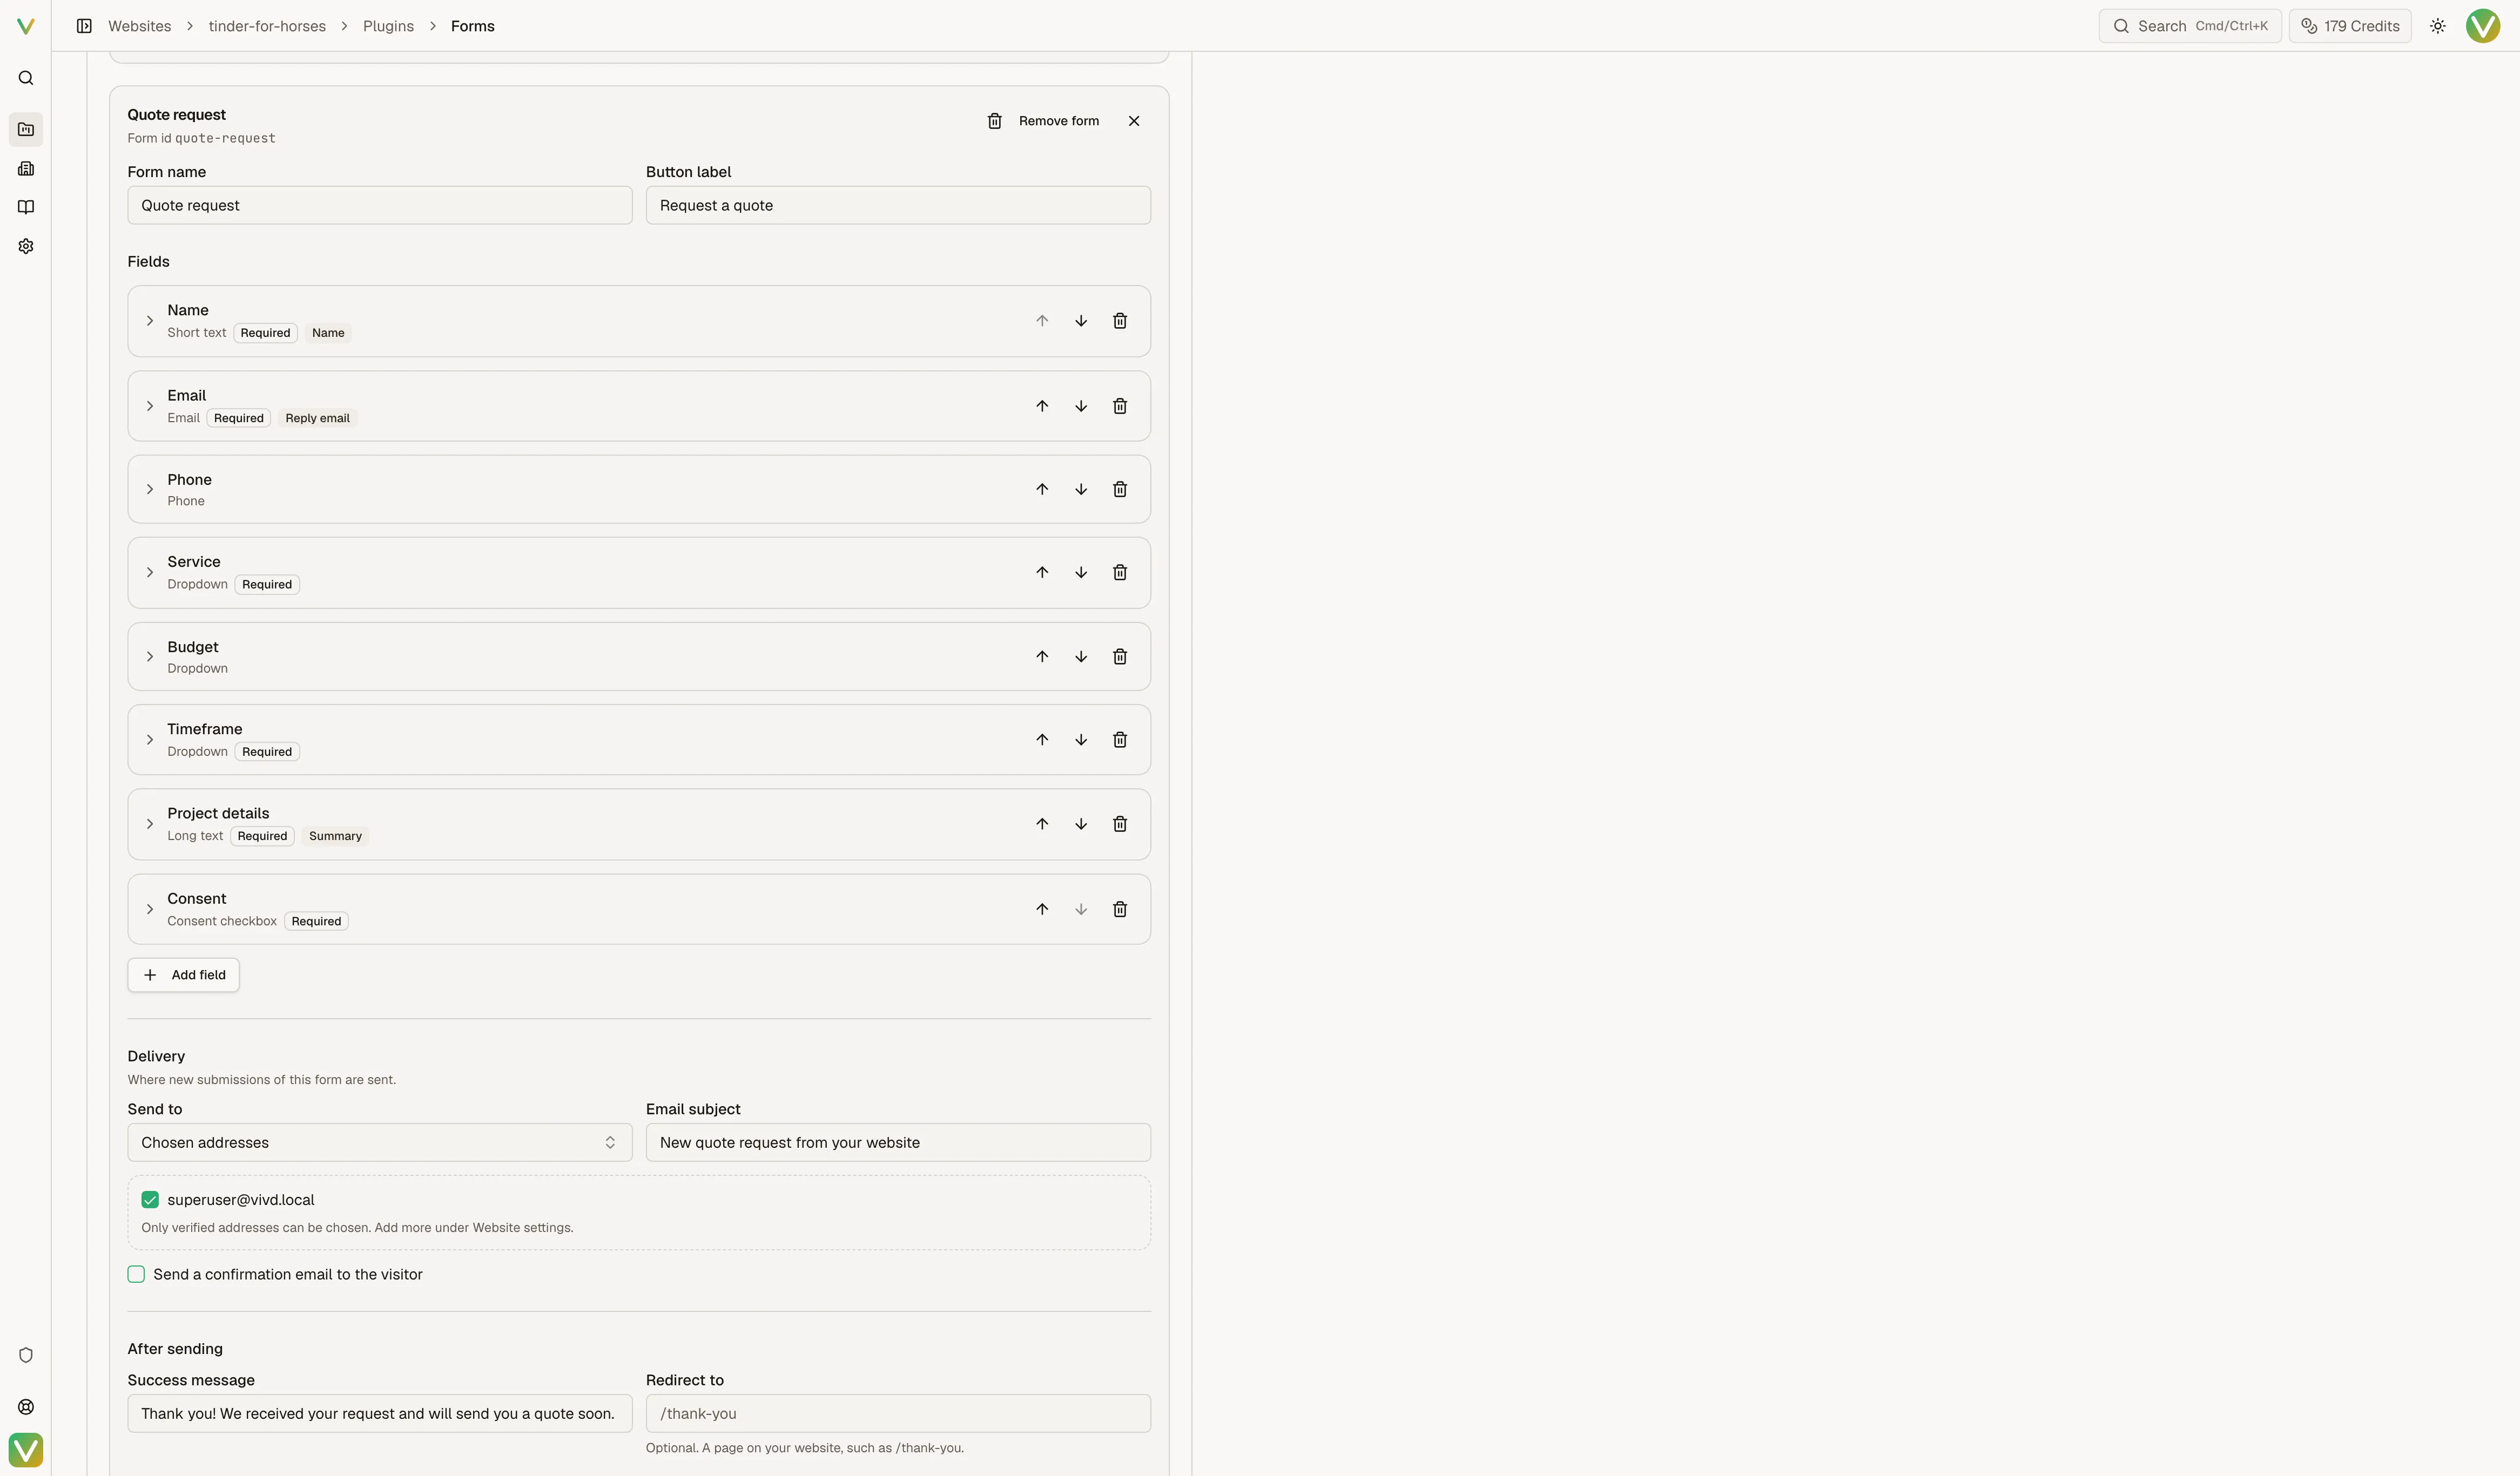
Task: Move the Consent field up
Action: tap(1042, 909)
